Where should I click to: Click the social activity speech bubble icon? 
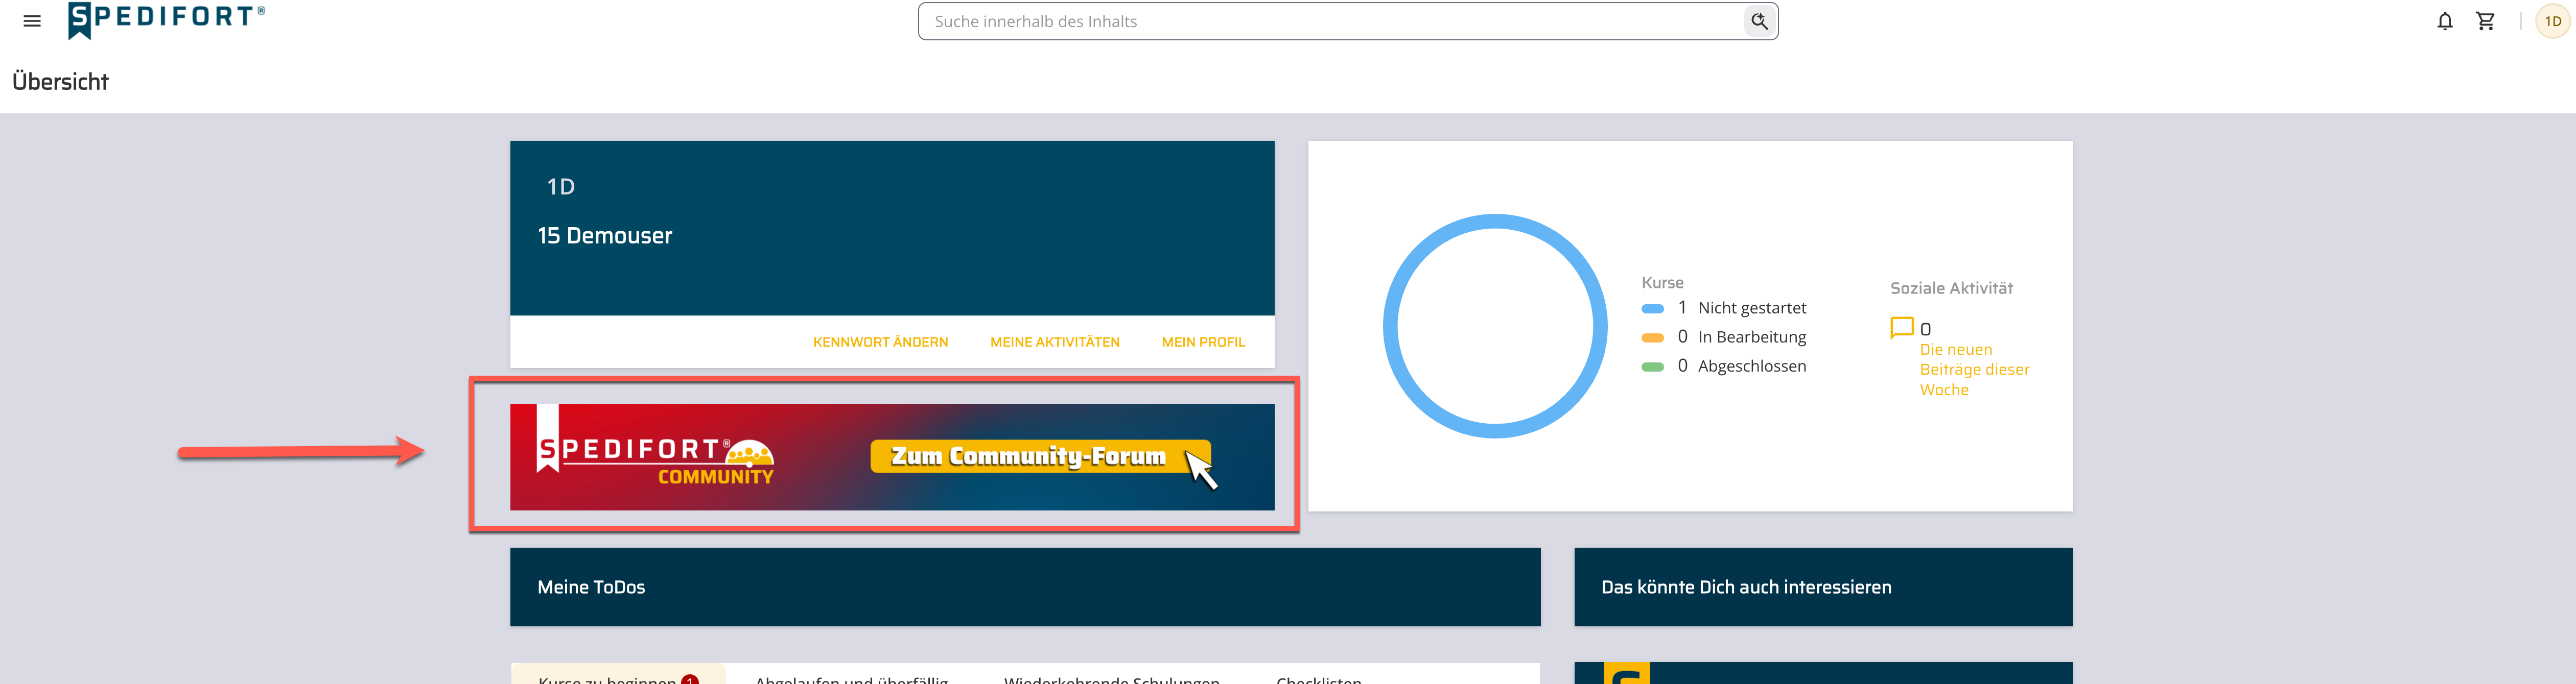click(1901, 328)
